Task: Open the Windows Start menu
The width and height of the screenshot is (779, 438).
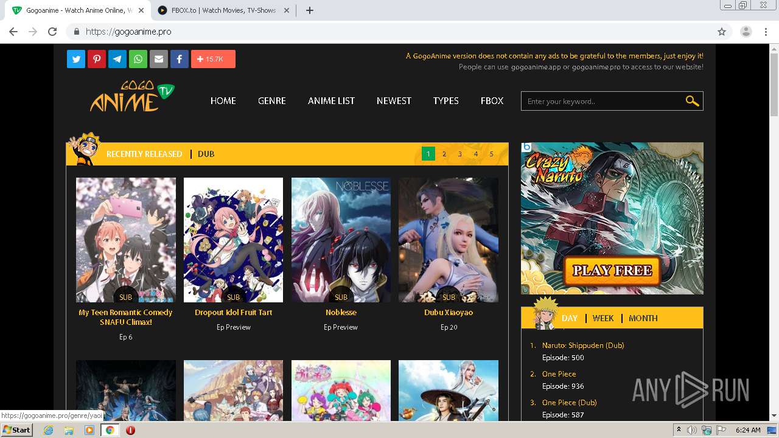Action: 17,429
